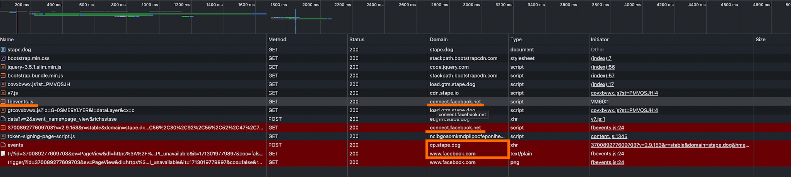Click the POST method cell for data?v=2 row
The height and width of the screenshot is (177, 791).
[275, 119]
